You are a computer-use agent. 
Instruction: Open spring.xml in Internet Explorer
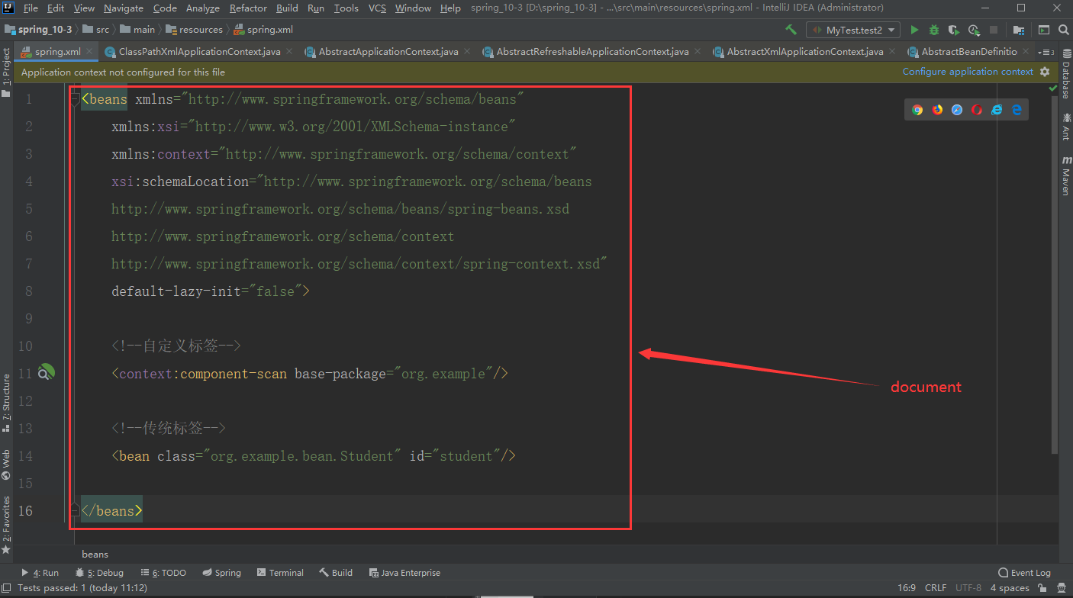click(997, 110)
